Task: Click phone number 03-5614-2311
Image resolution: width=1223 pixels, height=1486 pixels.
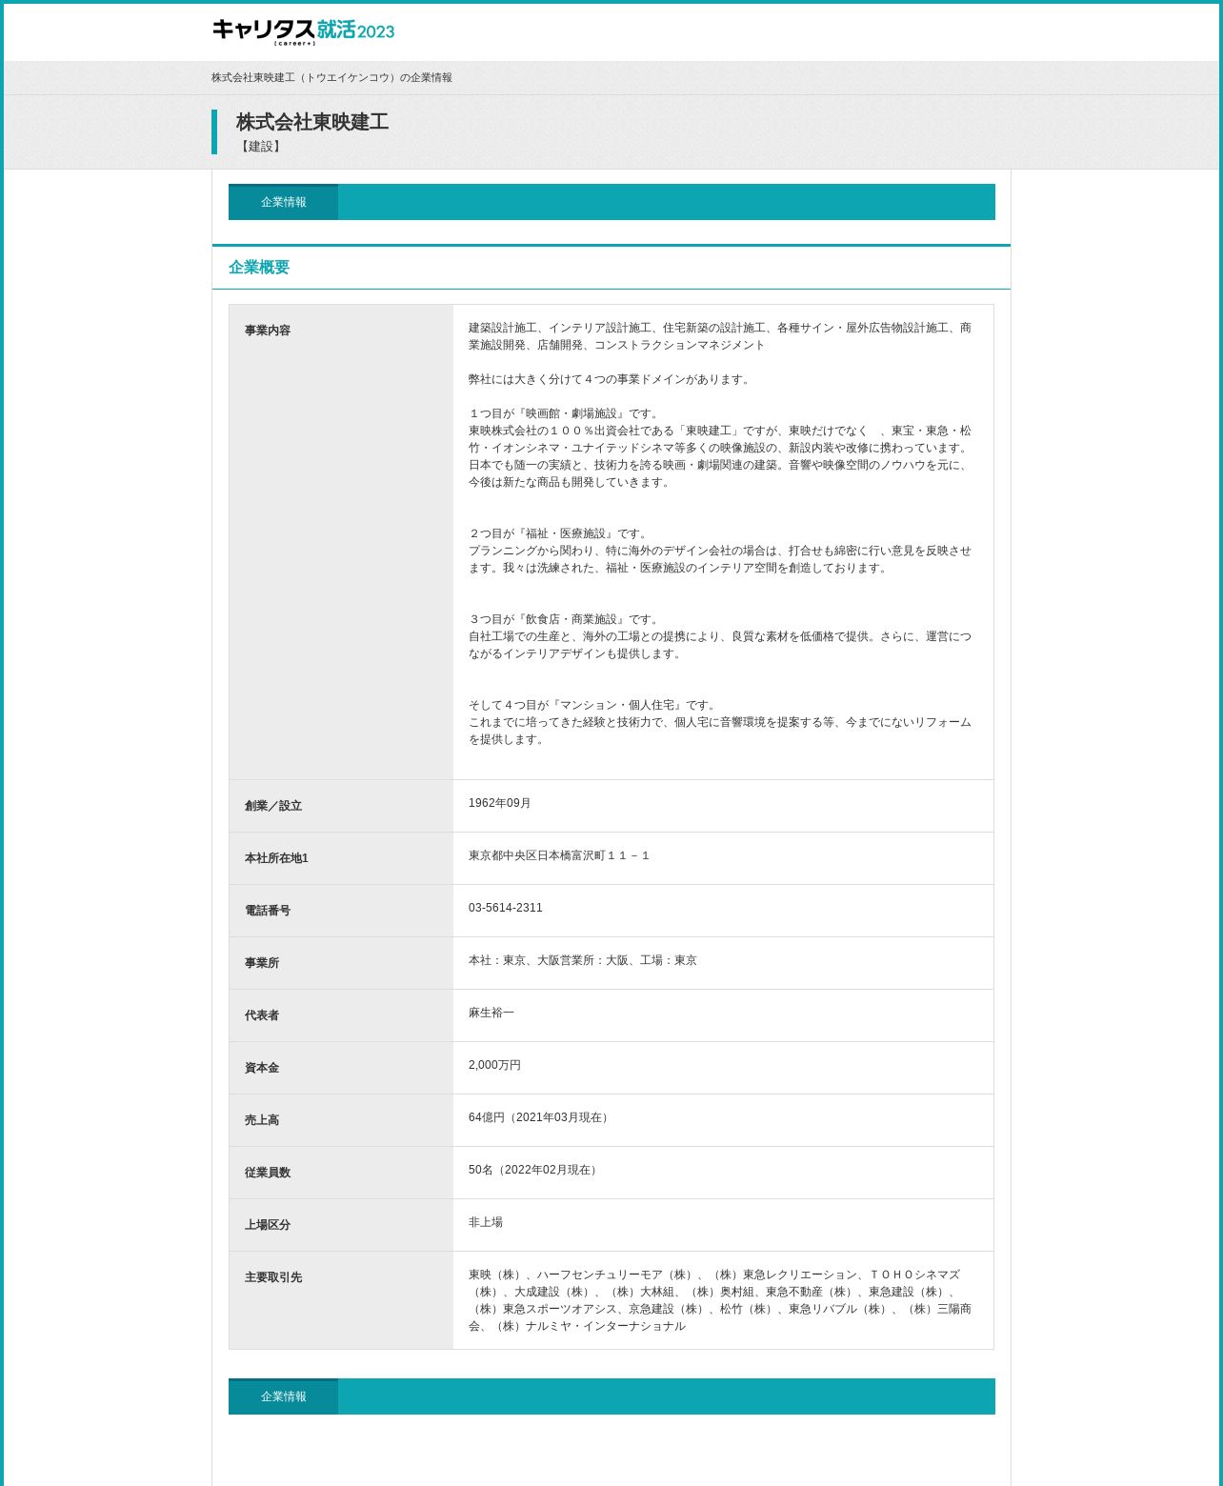Action: 506,908
